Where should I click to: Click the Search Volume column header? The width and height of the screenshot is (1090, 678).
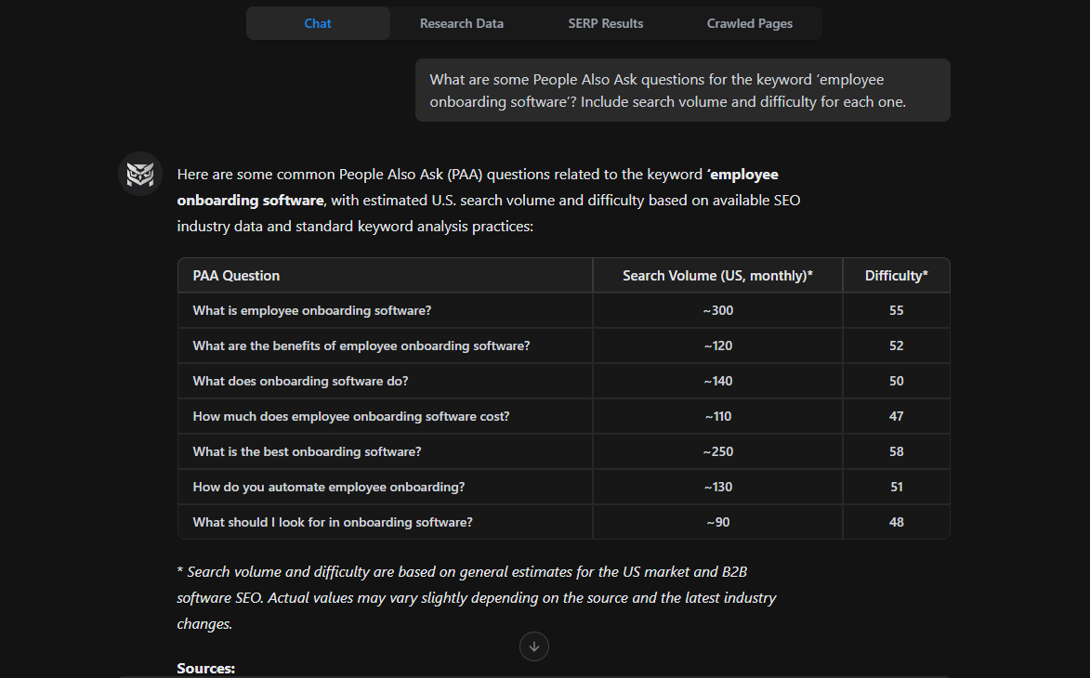point(717,275)
